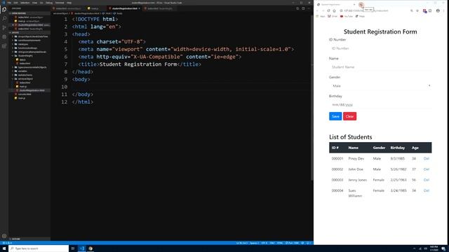This screenshot has height=252, width=449.
Task: Delete the student with ID 000004
Action: pos(426,190)
